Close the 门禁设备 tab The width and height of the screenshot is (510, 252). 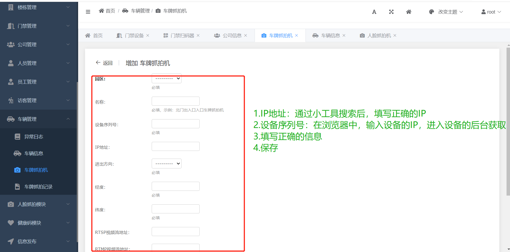(x=148, y=35)
